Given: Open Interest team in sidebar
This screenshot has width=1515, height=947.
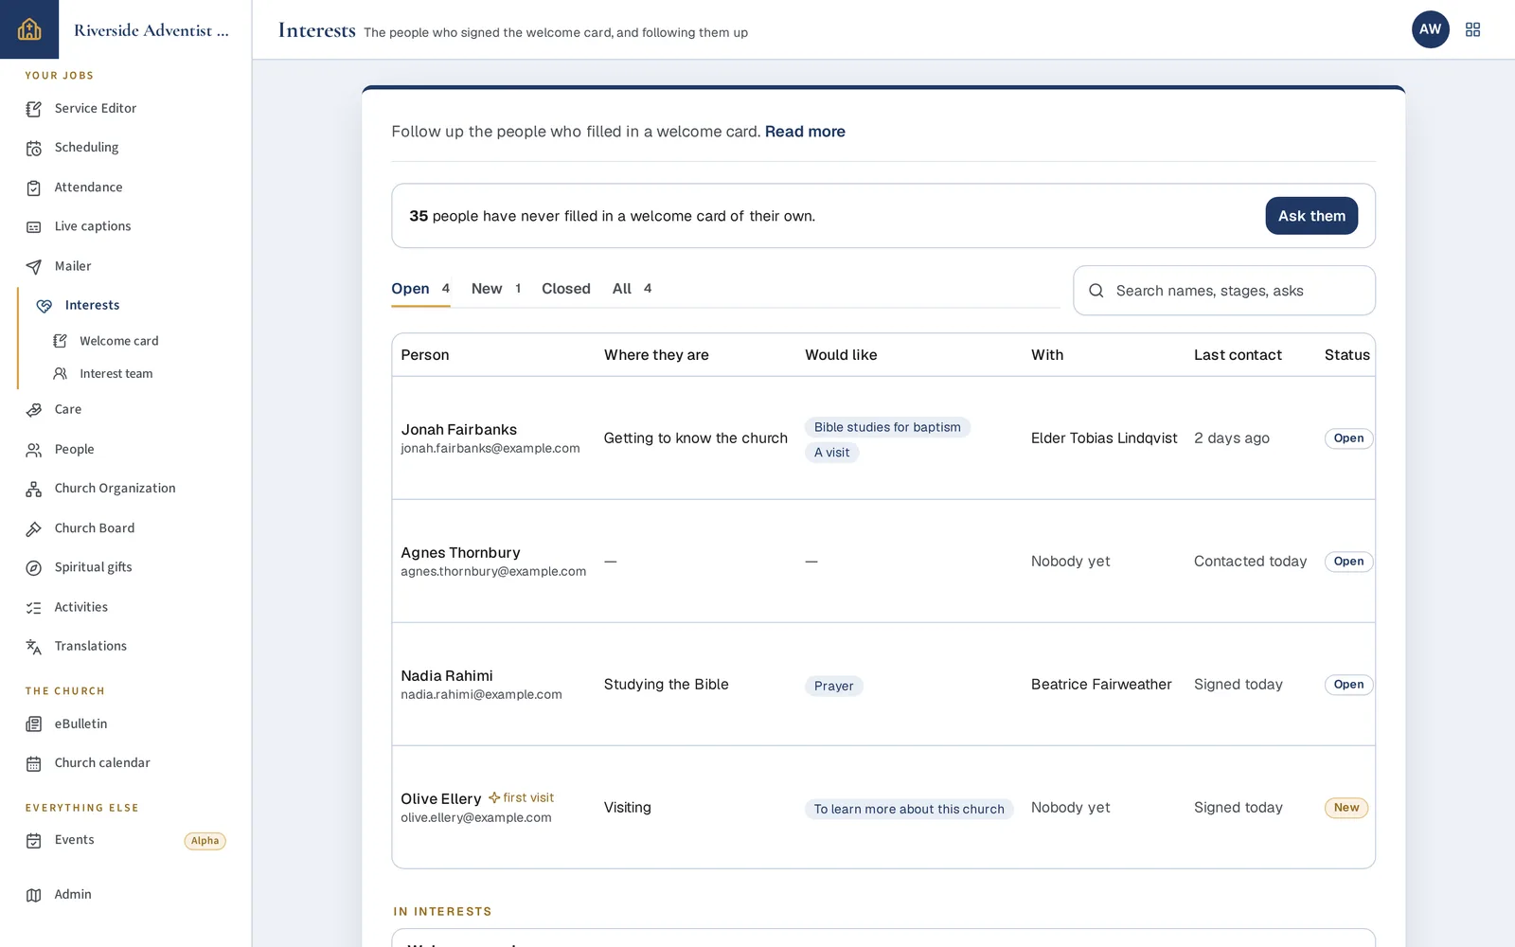Looking at the screenshot, I should coord(116,374).
